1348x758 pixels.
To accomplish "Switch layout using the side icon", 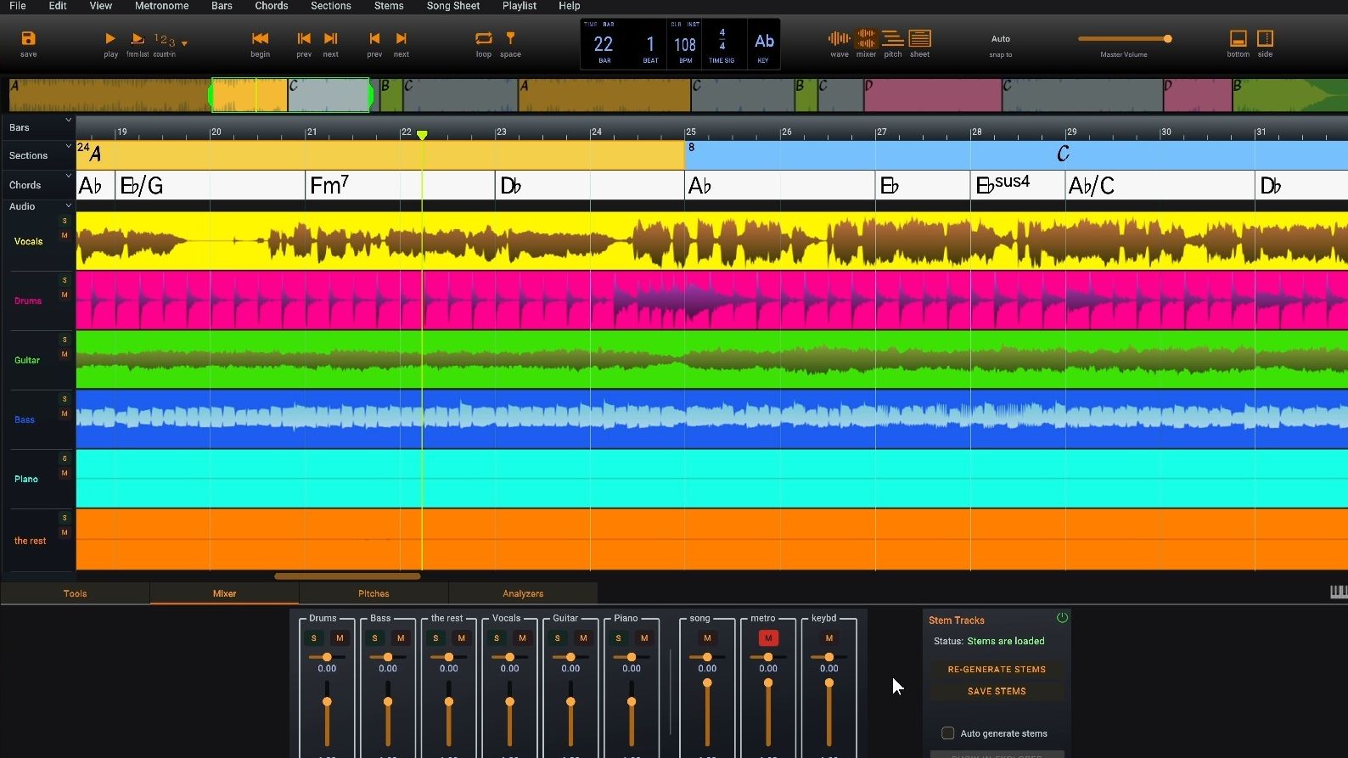I will pos(1265,39).
